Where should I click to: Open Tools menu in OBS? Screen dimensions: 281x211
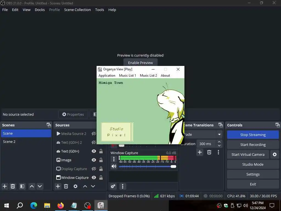point(99,10)
